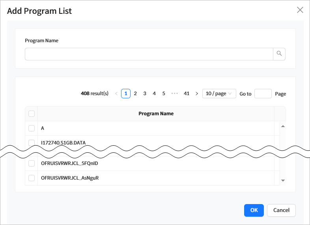Go to the next page arrow
The width and height of the screenshot is (310, 225).
pyautogui.click(x=197, y=94)
